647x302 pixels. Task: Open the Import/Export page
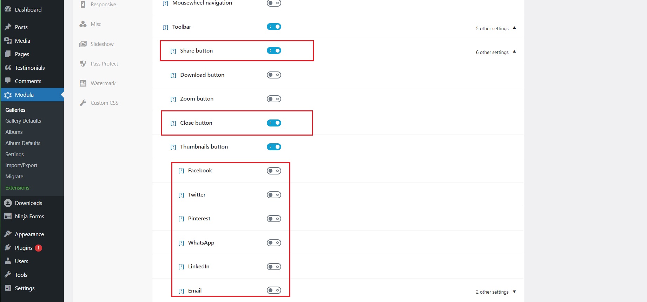click(x=21, y=165)
